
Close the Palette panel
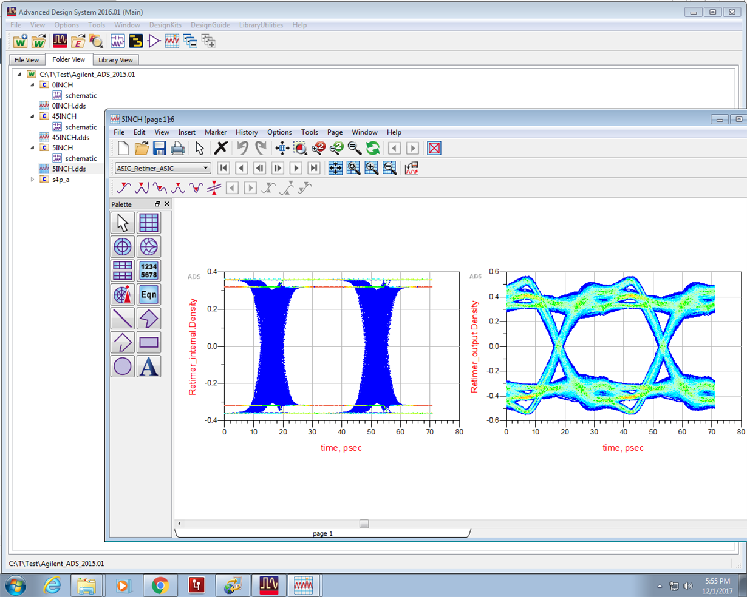click(x=167, y=204)
